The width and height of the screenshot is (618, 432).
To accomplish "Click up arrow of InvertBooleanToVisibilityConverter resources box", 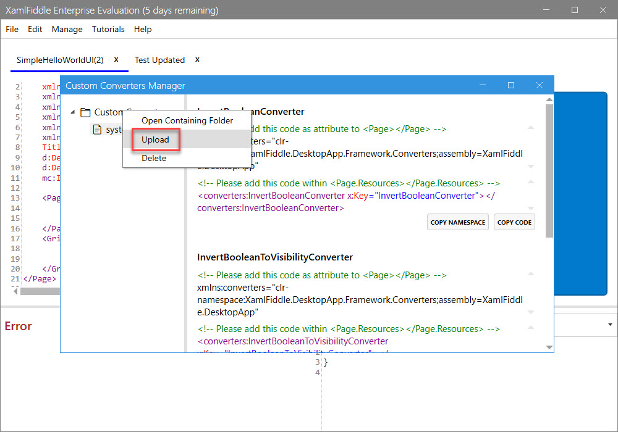I will pos(530,327).
